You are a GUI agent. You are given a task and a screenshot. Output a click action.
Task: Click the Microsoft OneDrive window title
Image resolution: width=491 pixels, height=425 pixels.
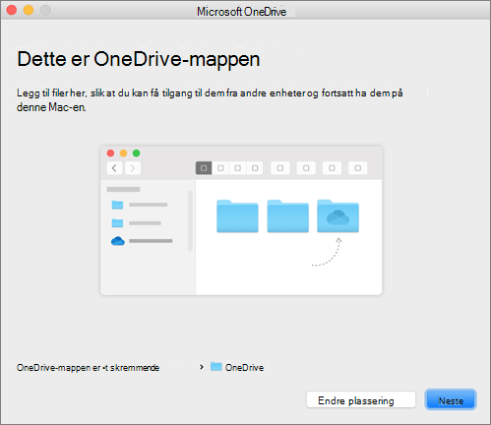click(241, 12)
